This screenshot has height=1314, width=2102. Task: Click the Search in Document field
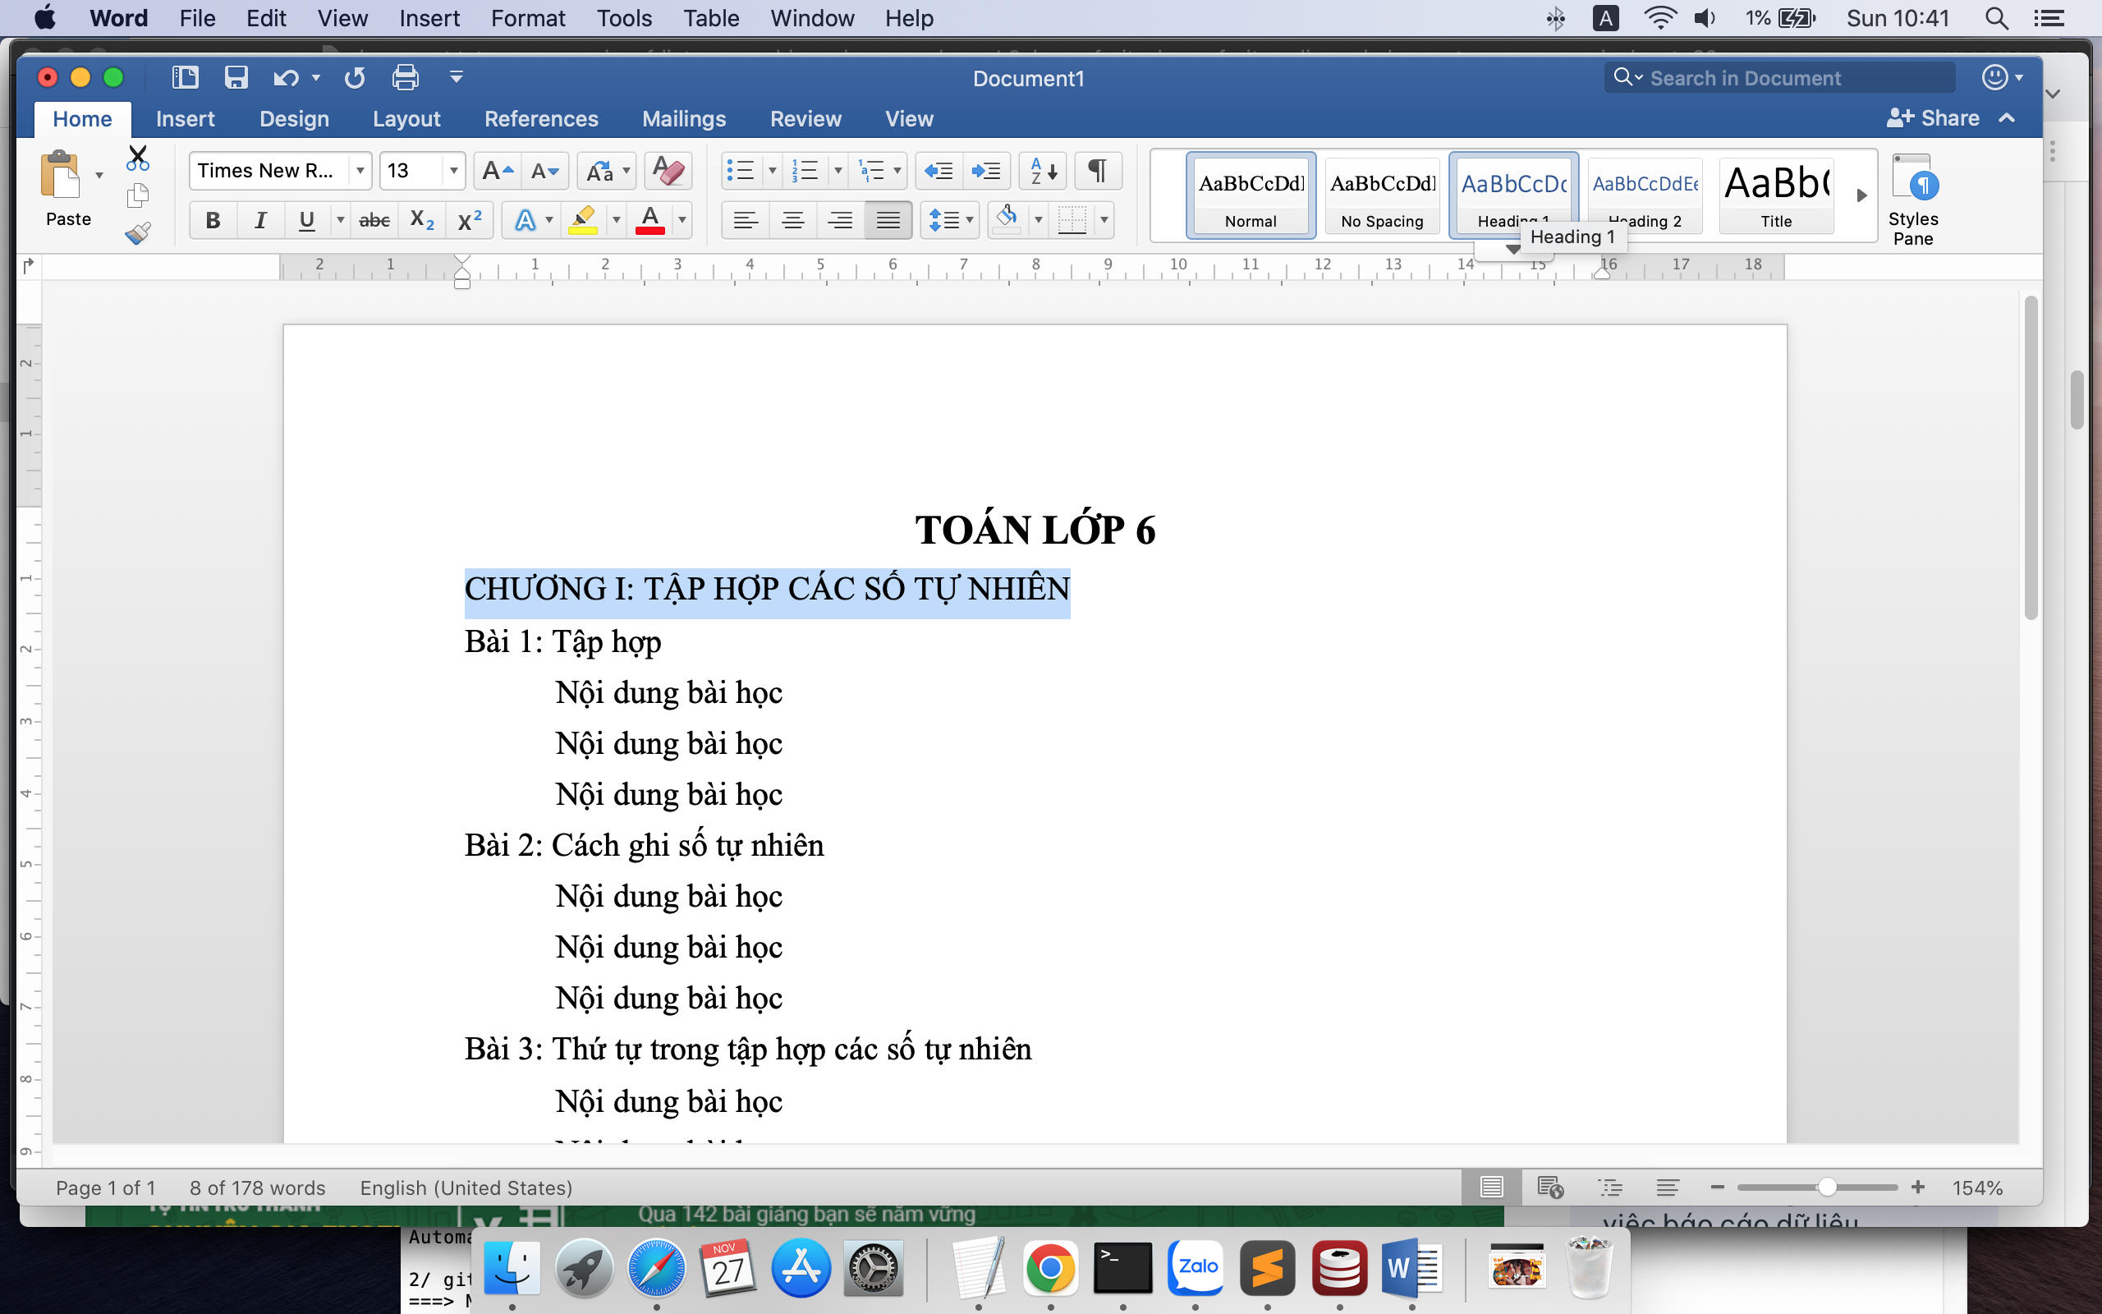point(1778,77)
